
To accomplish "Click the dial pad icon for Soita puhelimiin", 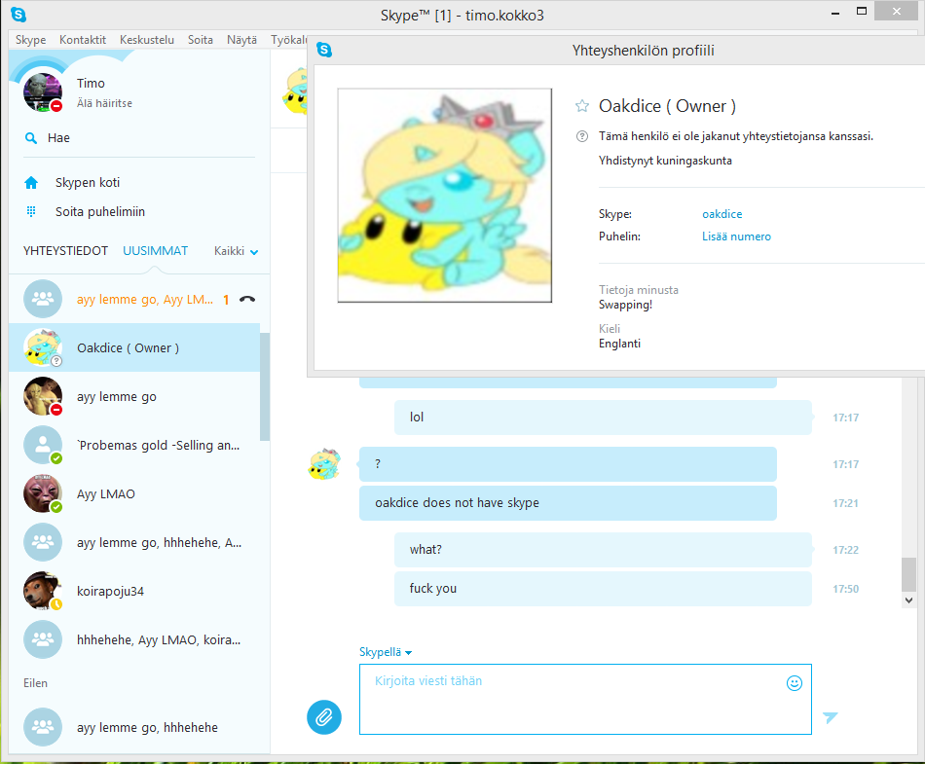I will 31,211.
